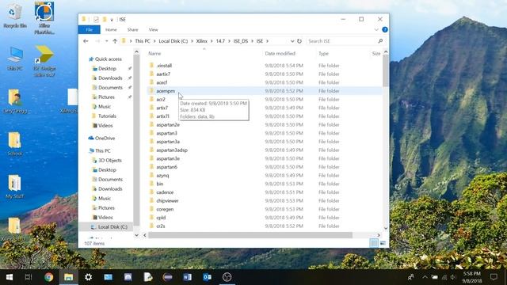Select the bin folder

(x=160, y=184)
